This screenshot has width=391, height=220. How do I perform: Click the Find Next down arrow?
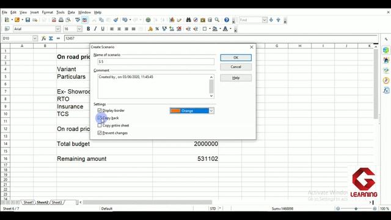(271, 20)
